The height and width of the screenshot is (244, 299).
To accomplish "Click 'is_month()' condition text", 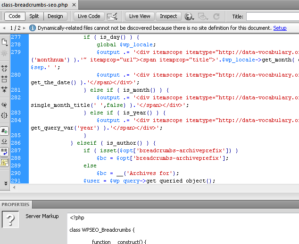I will coord(139,90).
